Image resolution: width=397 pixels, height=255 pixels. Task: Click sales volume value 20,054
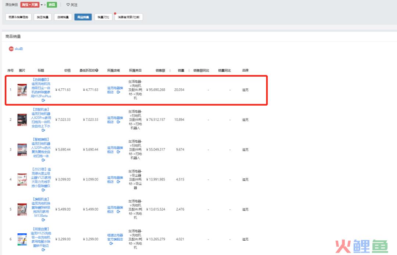[x=179, y=90]
